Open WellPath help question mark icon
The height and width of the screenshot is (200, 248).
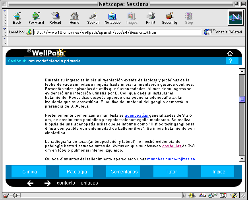(231, 61)
